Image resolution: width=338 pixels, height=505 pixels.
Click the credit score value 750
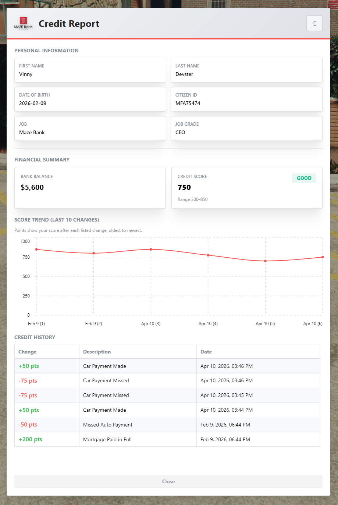point(184,187)
